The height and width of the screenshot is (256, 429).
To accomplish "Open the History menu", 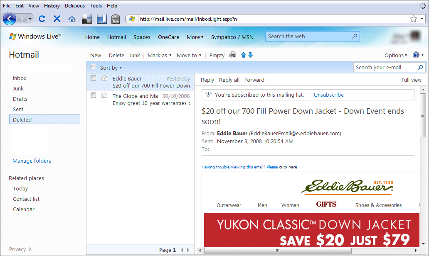I will click(52, 6).
